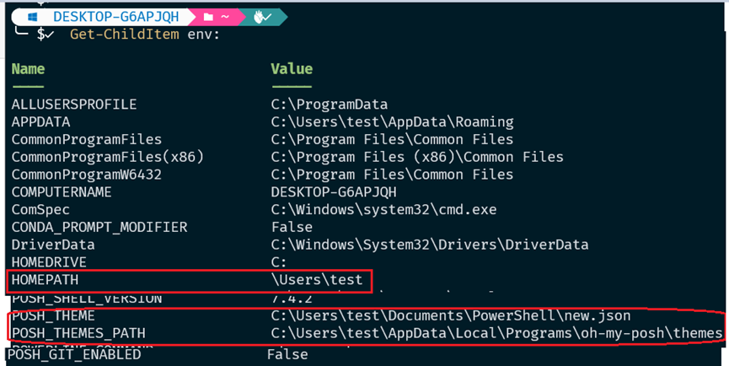The image size is (729, 366).
Task: Select the DESKTOP-G6APJQH value in the table
Action: point(334,192)
